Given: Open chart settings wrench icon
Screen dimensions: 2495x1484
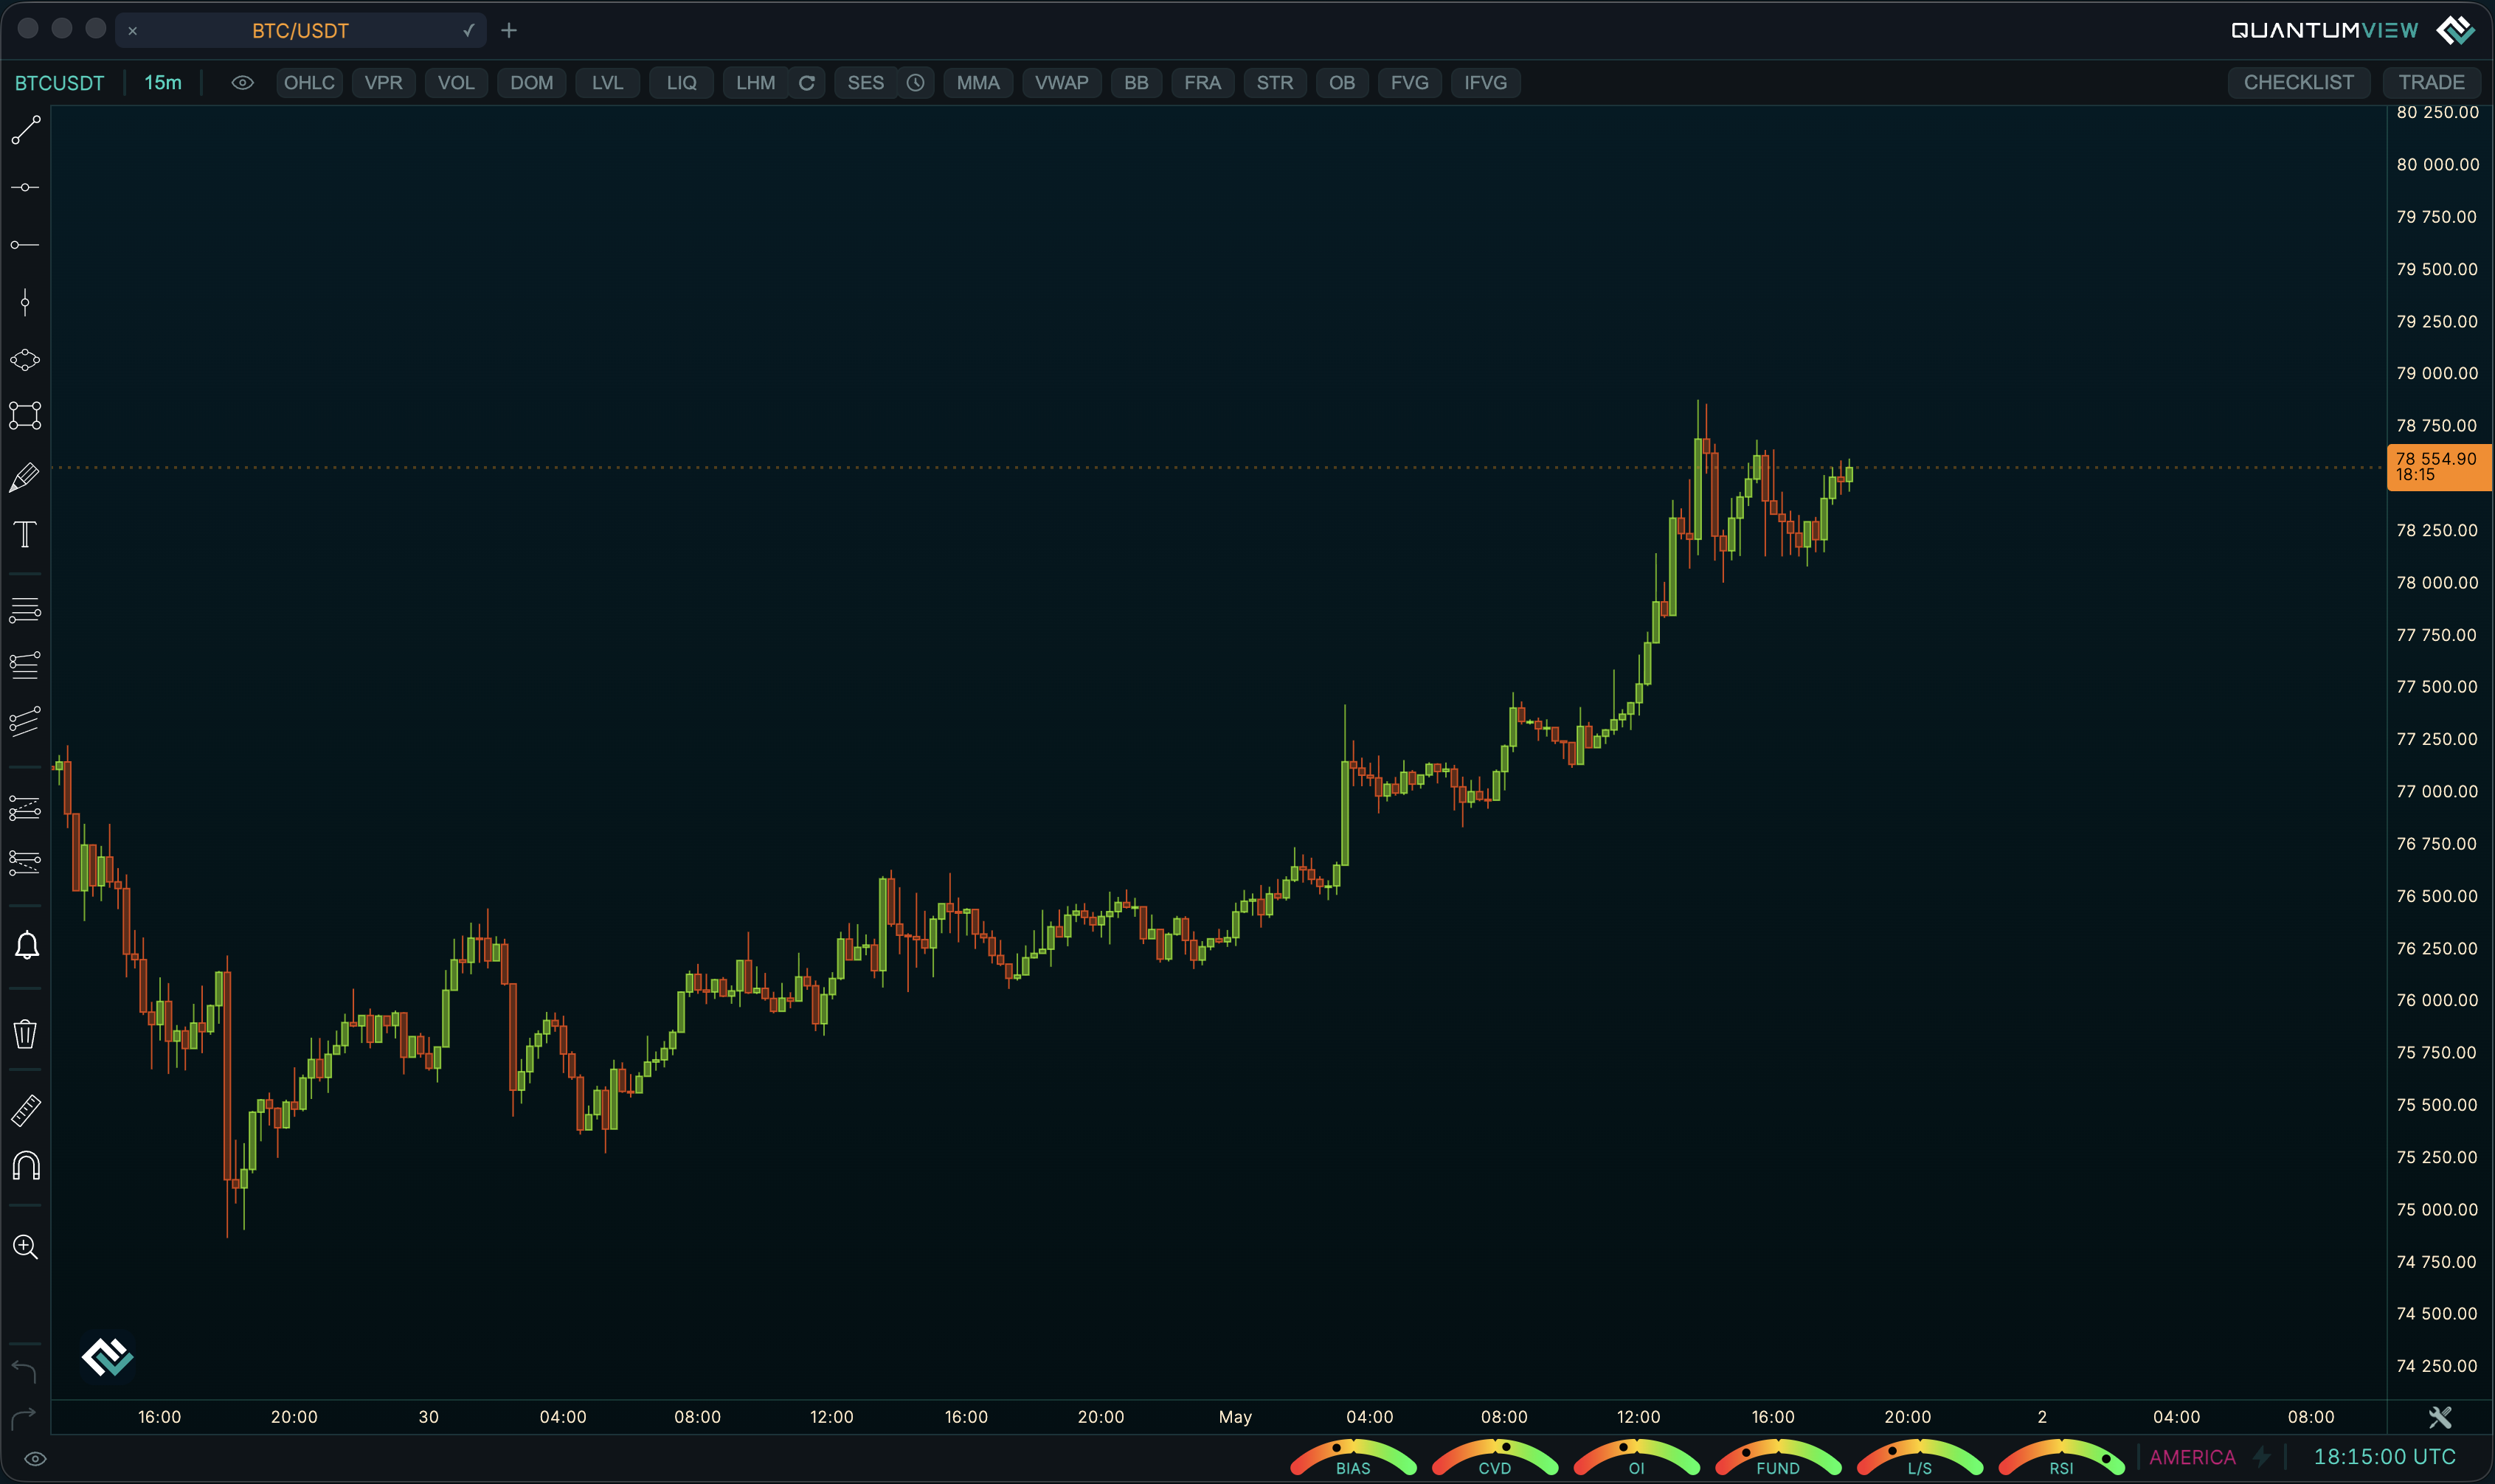Looking at the screenshot, I should pyautogui.click(x=2440, y=1417).
